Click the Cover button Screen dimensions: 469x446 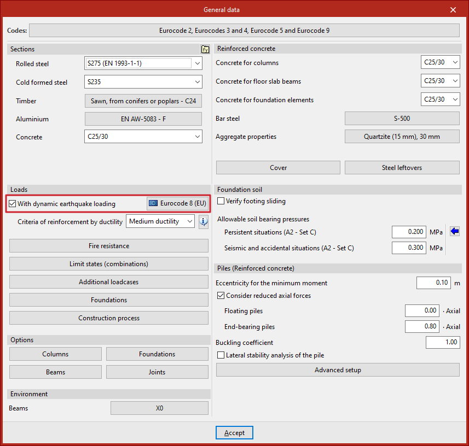(278, 168)
